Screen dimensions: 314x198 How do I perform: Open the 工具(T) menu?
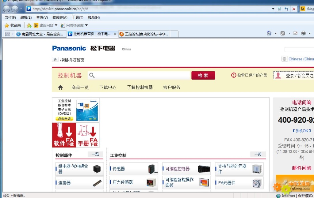click(78, 17)
